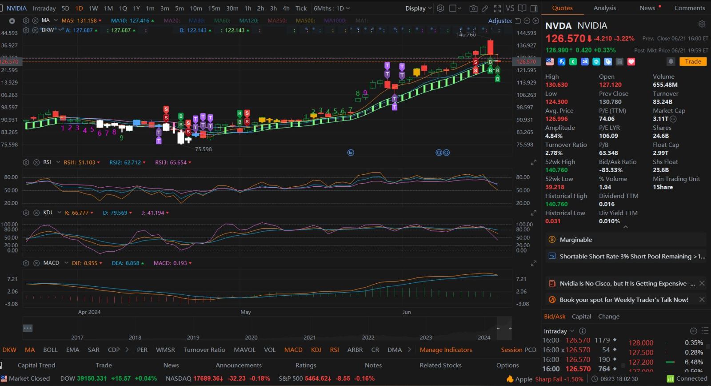
Task: Switch to Capital tab
Action: (x=581, y=317)
